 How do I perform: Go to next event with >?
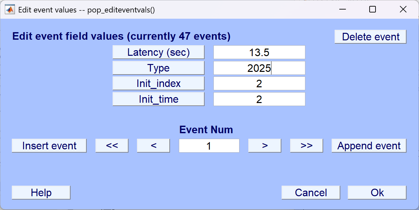click(x=265, y=146)
